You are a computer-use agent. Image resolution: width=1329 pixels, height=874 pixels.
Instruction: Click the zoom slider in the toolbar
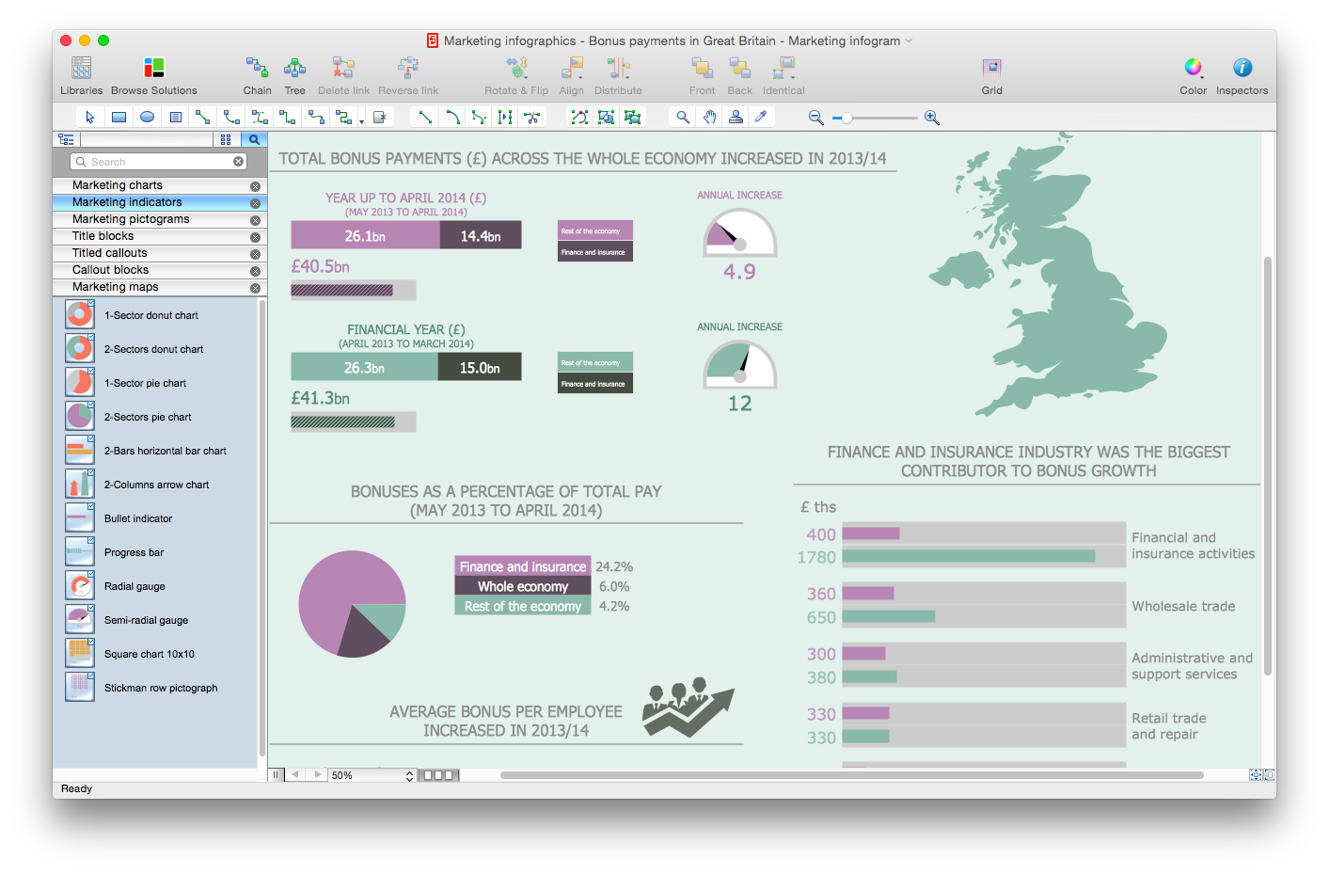point(874,119)
